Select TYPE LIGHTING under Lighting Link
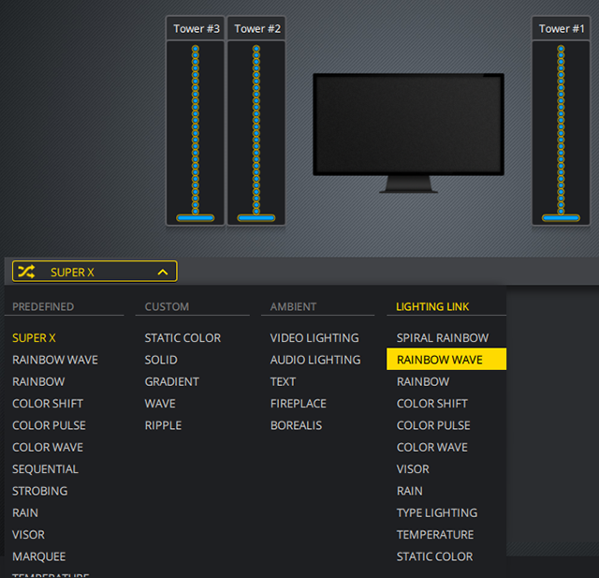 (x=436, y=513)
